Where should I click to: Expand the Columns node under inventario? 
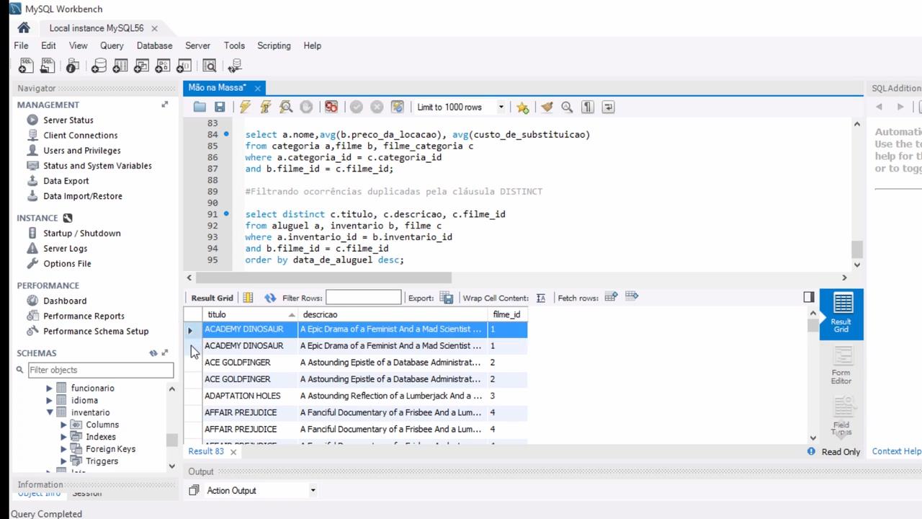(x=63, y=425)
